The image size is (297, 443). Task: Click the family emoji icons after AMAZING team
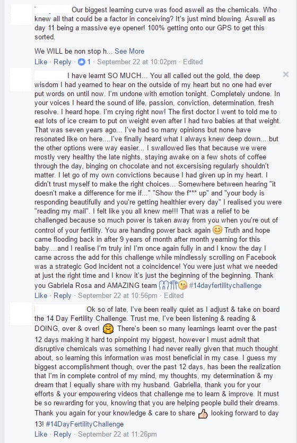coord(168,286)
